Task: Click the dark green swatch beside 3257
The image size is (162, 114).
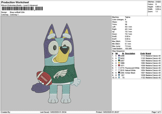Action: [119, 60]
